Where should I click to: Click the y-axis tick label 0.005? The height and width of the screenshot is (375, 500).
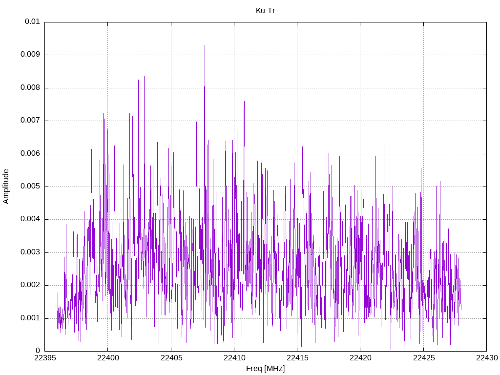[x=30, y=187]
